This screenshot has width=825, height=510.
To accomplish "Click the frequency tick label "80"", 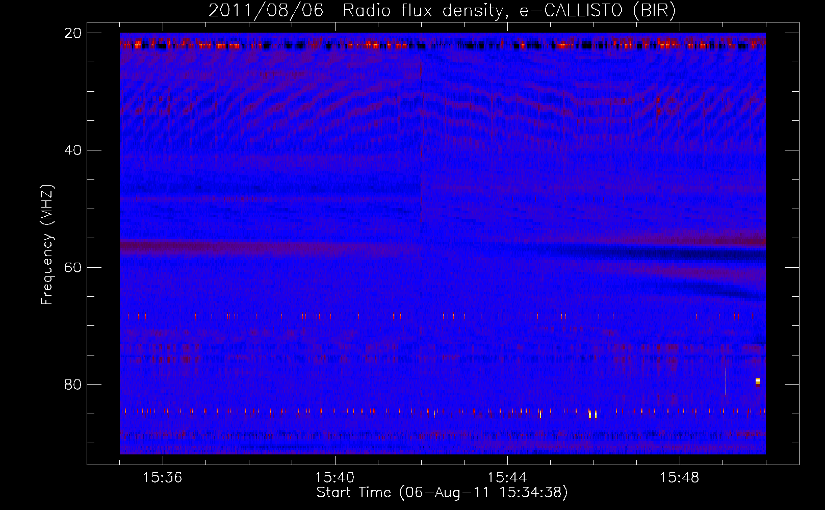I will point(73,385).
